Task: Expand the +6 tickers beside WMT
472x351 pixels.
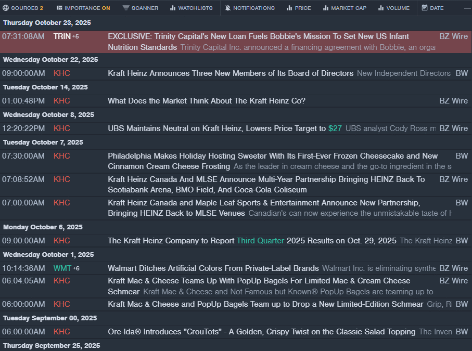Action: tap(76, 268)
